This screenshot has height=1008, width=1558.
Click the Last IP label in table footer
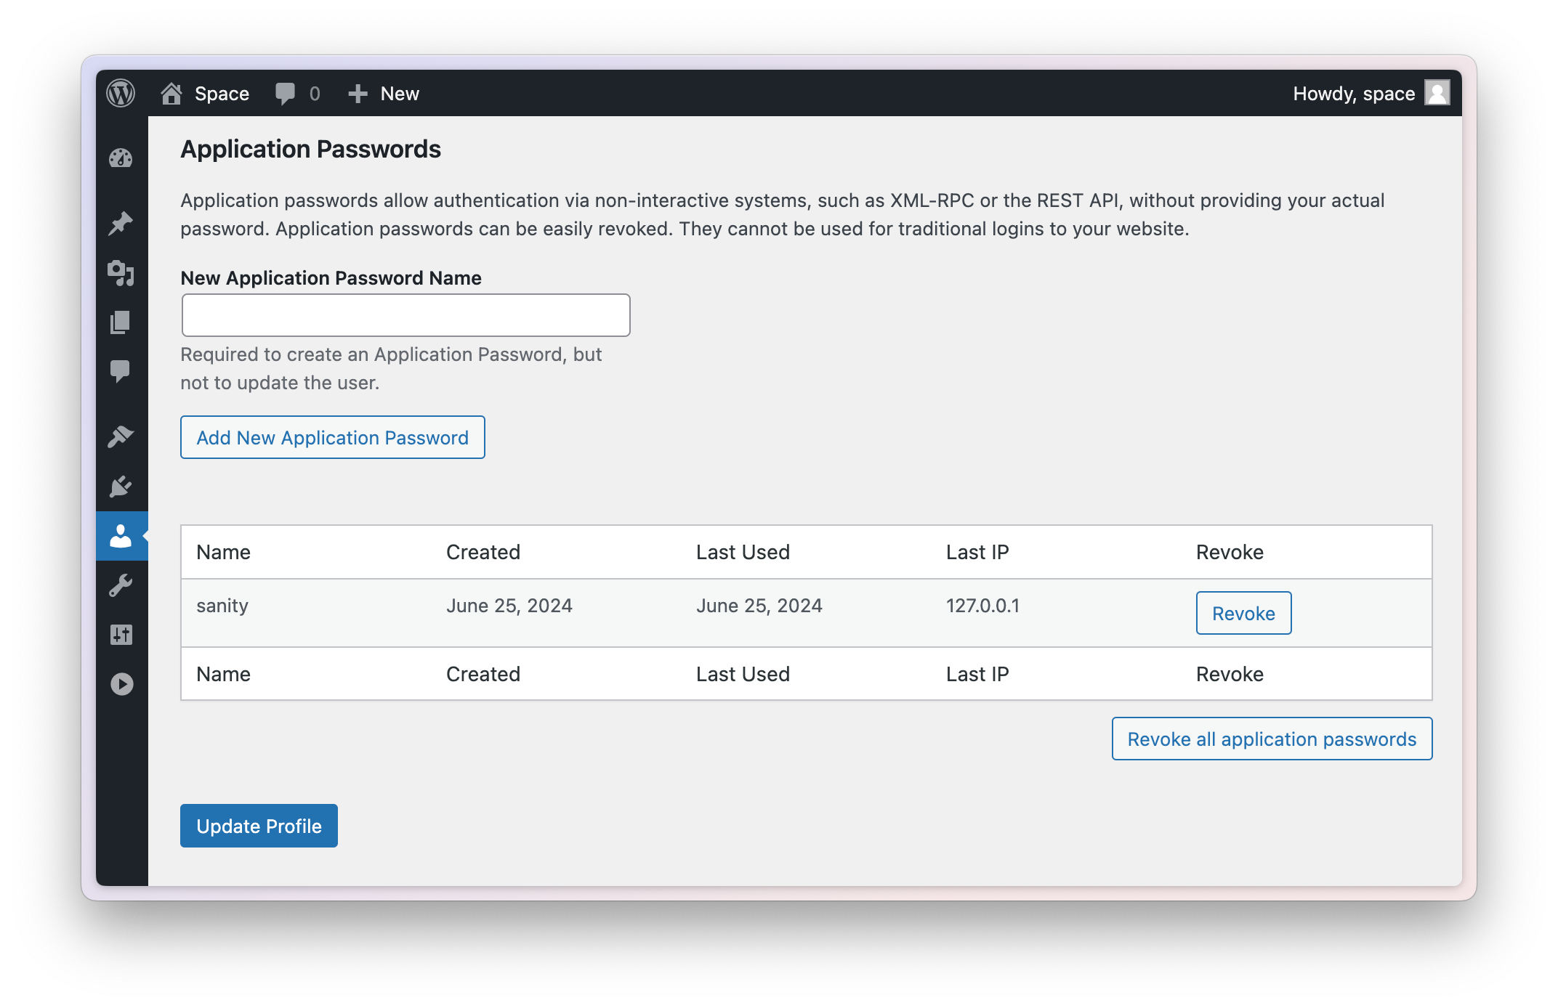point(977,674)
